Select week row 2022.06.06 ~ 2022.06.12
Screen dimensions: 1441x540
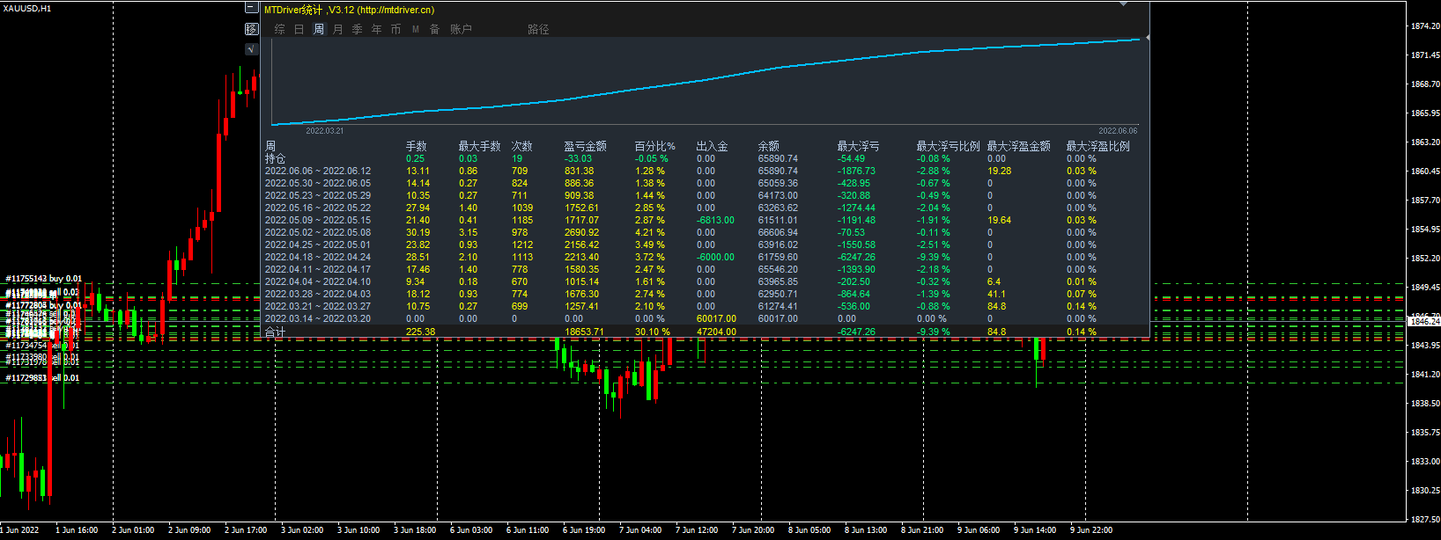318,171
